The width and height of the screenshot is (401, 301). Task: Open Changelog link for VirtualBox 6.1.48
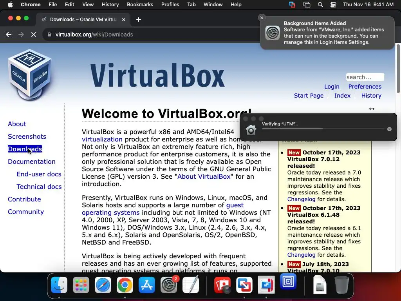coord(301,255)
